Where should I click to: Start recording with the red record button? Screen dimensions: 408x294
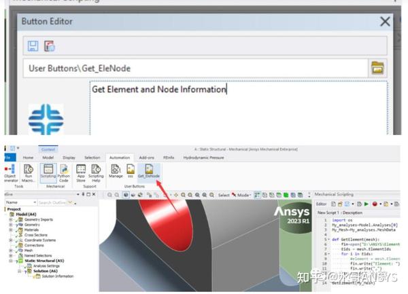point(375,204)
